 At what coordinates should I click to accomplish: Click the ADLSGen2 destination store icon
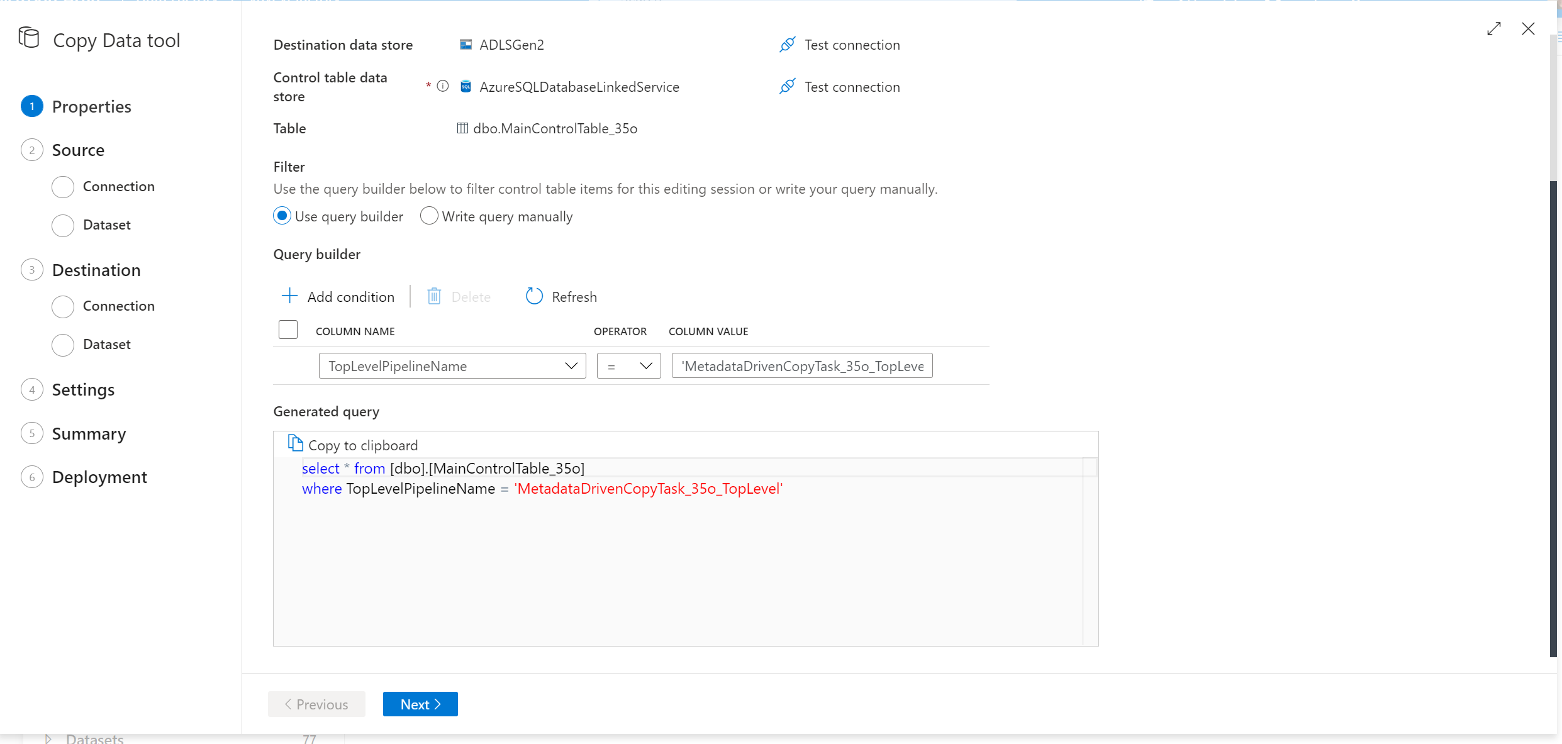[464, 44]
